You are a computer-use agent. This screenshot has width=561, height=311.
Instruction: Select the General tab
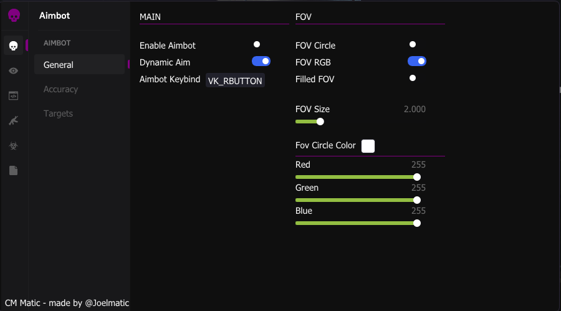coord(79,64)
